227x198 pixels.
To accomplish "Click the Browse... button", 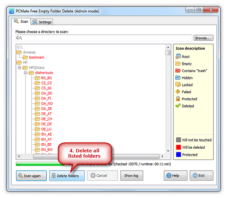I will [x=203, y=38].
